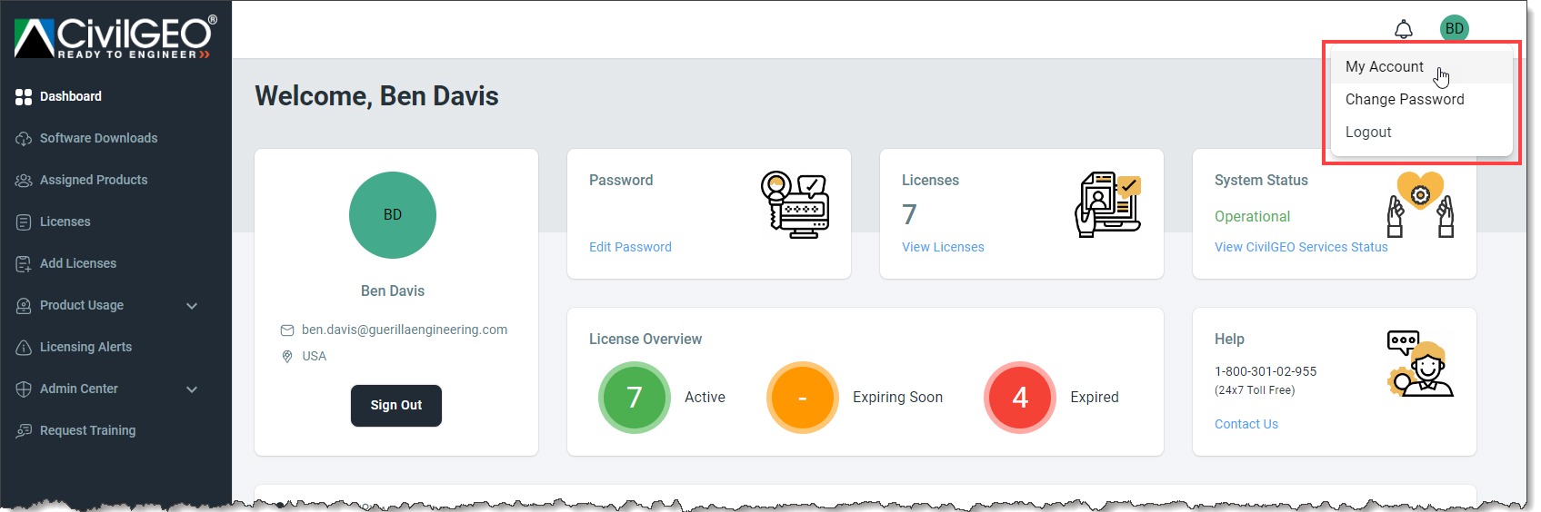This screenshot has width=1541, height=512.
Task: Choose Change Password in the dropdown menu
Action: 1404,100
